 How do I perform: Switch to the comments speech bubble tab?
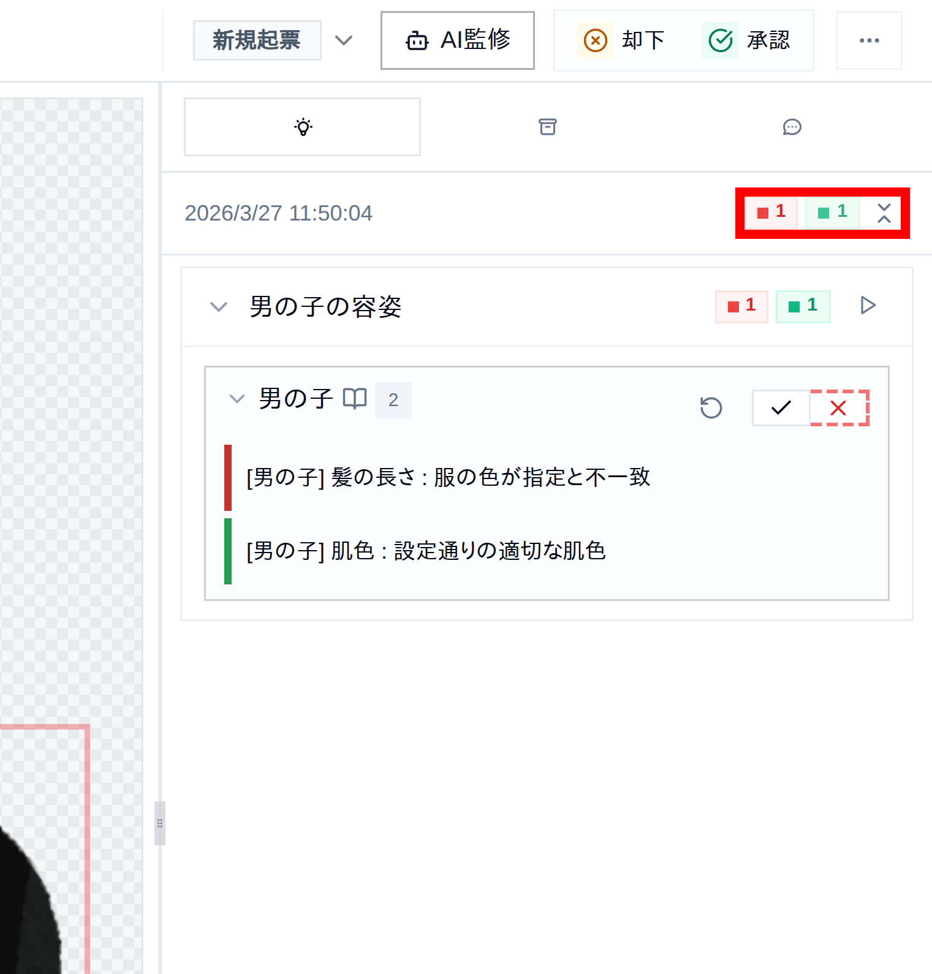(x=792, y=127)
